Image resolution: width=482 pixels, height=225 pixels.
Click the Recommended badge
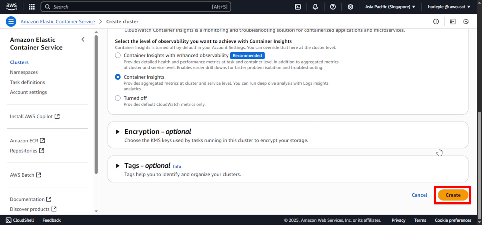(x=247, y=56)
